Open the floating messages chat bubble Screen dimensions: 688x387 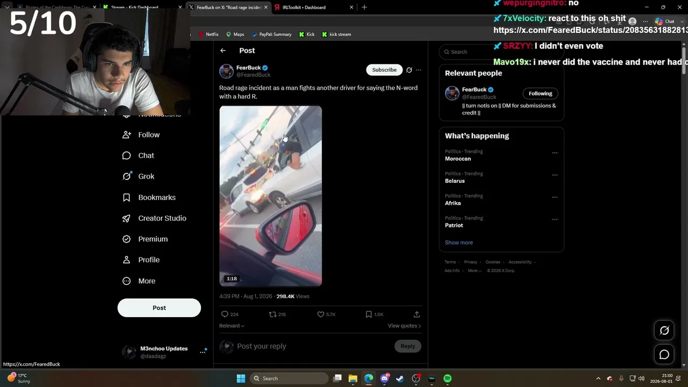[664, 355]
